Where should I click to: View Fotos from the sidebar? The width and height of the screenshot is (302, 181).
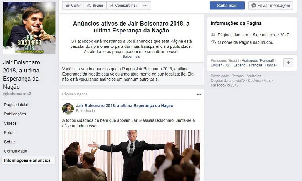9,132
